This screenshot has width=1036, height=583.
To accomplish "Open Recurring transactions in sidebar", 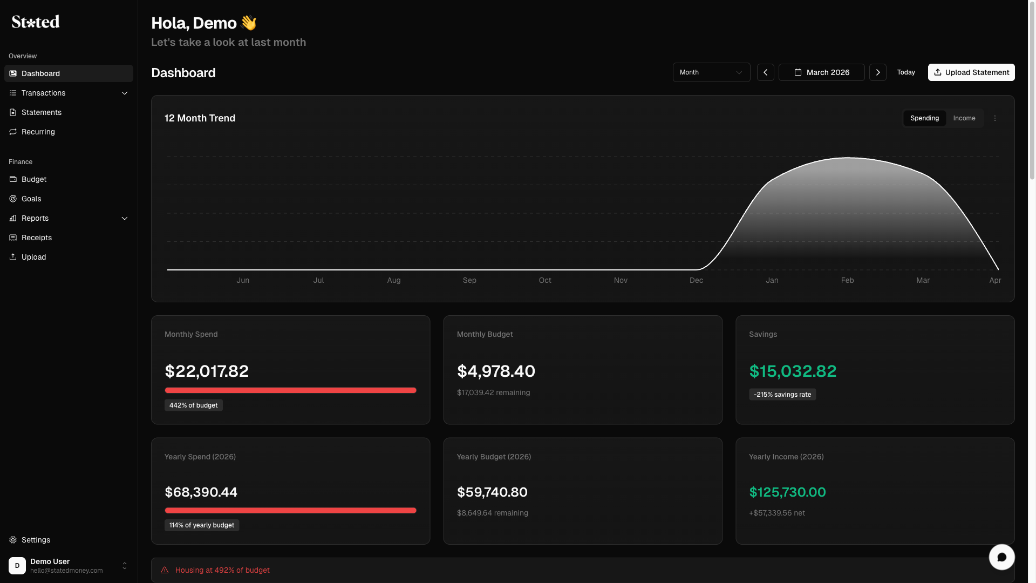I will (38, 132).
